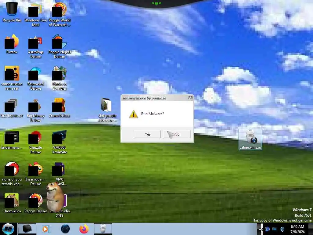
Task: Select Peggle Nights Deluxe icon
Action: click(60, 47)
